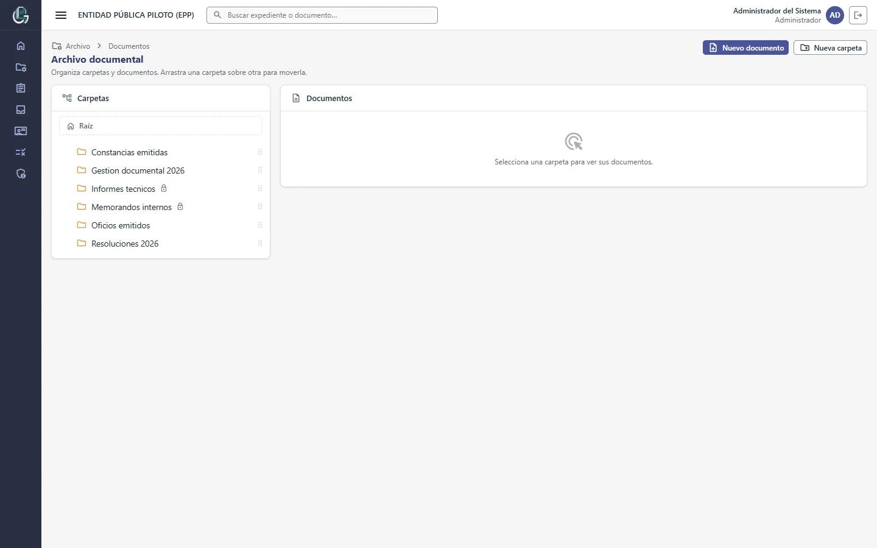Open the inbox tray icon in sidebar

tap(21, 110)
